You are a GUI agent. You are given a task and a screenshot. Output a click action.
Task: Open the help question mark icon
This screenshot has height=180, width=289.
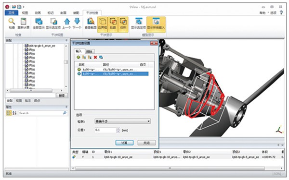[x=281, y=12]
